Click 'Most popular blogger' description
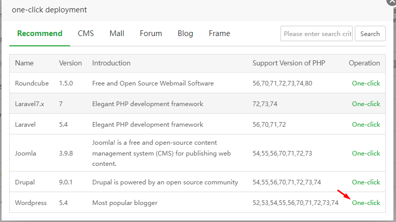The height and width of the screenshot is (222, 396). 125,203
